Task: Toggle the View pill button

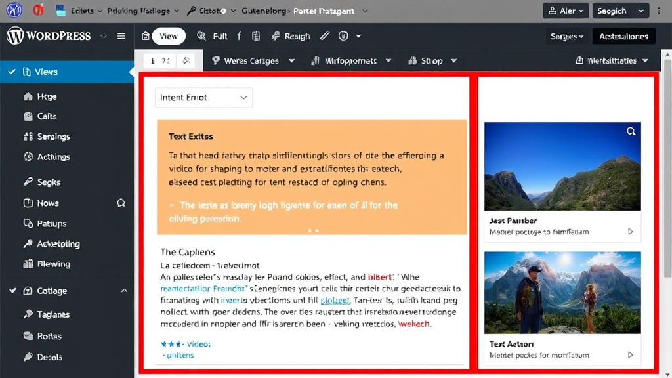Action: pos(168,36)
